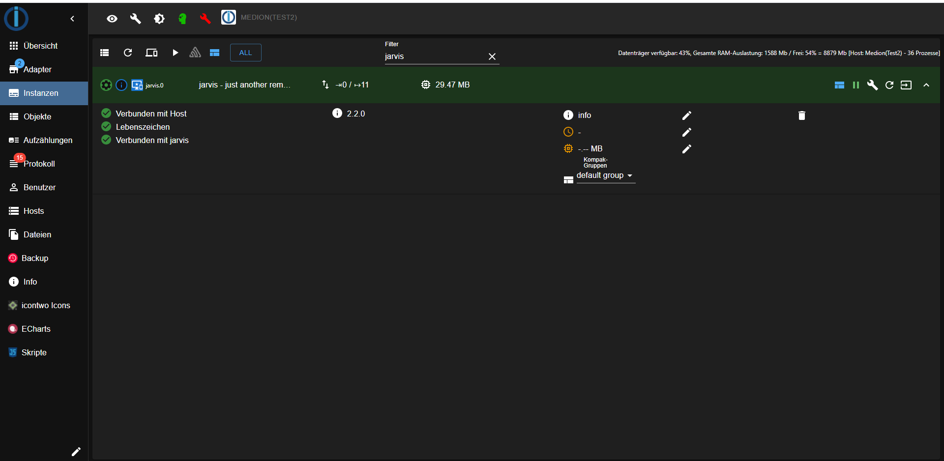Click the orange memory limit chip icon

point(568,148)
